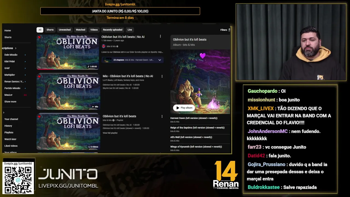This screenshot has height=197, width=350.
Task: Play Reign of the Septims track
Action: pos(197,128)
